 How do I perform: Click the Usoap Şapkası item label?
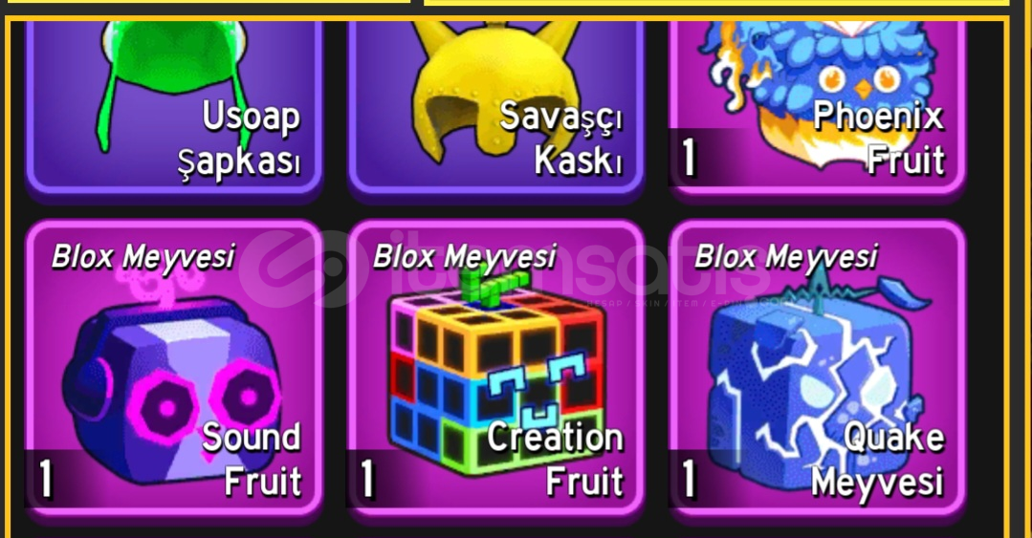pos(239,139)
